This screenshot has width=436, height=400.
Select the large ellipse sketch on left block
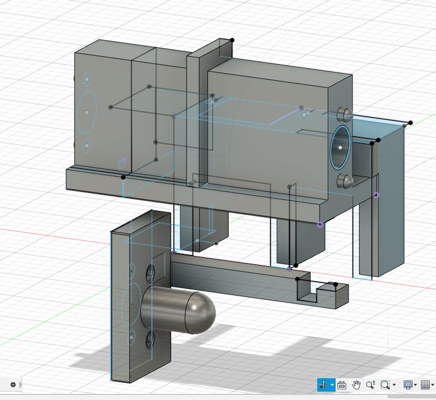coord(87,113)
